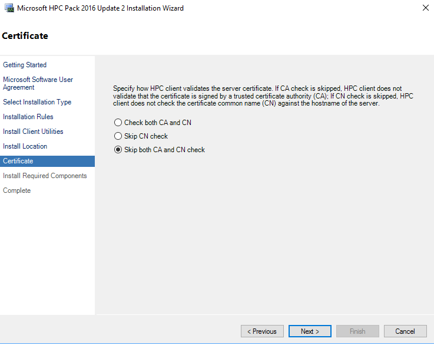Close the Installation Wizard window

(x=426, y=8)
